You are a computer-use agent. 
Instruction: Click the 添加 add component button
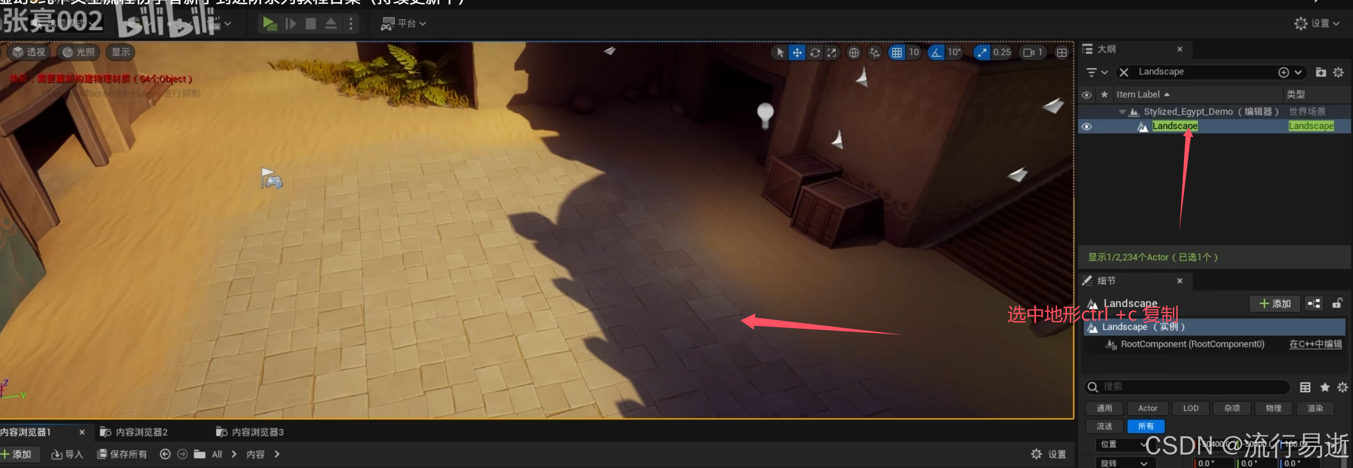pyautogui.click(x=1274, y=304)
